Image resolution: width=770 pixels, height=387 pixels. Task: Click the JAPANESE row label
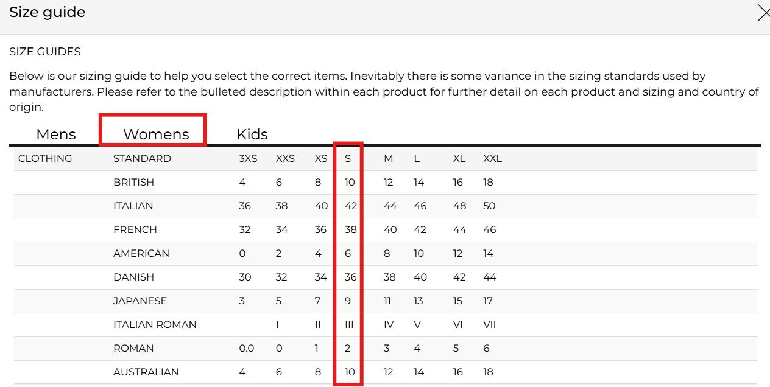(x=140, y=301)
